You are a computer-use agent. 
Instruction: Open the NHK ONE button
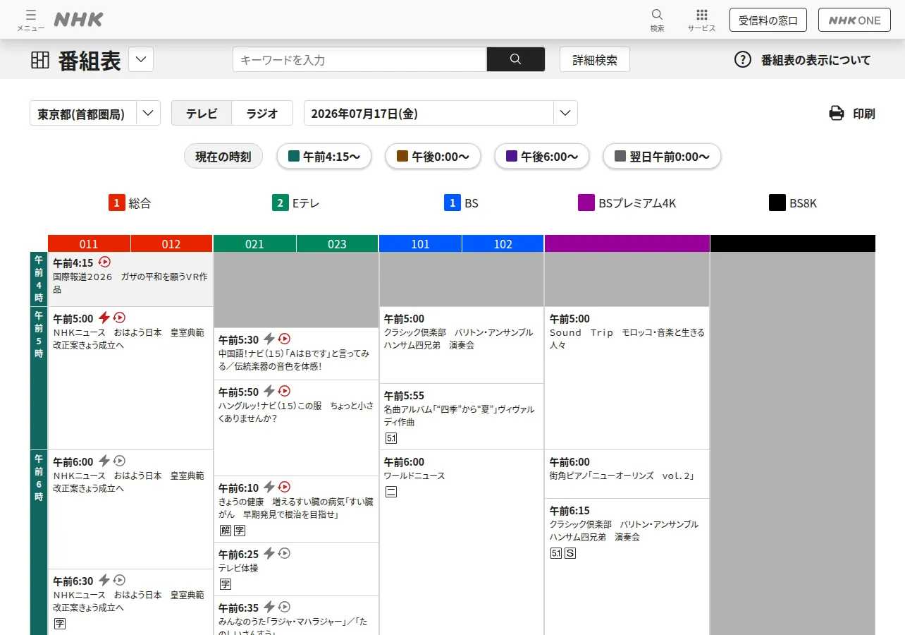click(x=854, y=20)
